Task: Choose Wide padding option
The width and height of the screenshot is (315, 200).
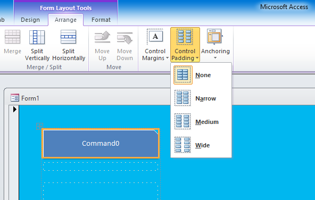Action: pos(201,145)
